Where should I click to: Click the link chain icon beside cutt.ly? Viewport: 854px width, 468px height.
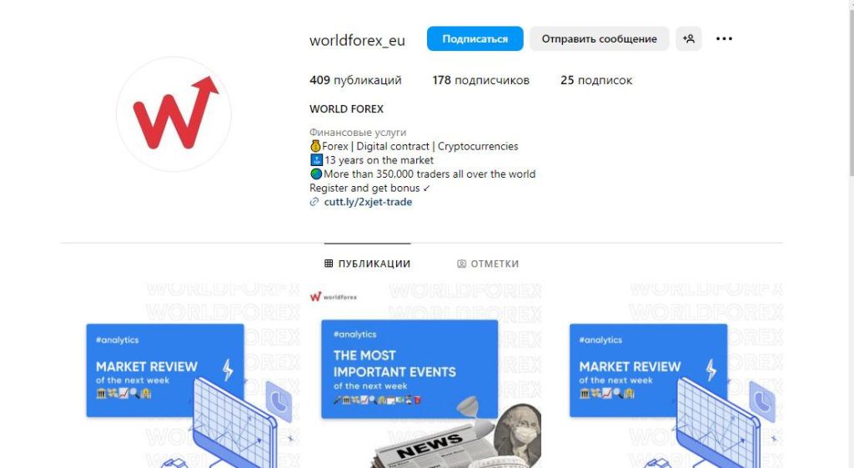[x=314, y=202]
